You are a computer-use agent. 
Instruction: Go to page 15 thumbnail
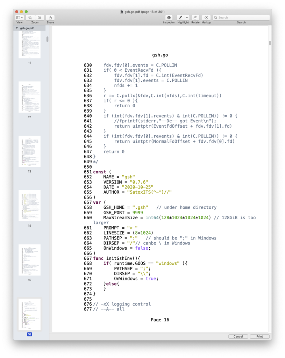pyautogui.click(x=29, y=260)
